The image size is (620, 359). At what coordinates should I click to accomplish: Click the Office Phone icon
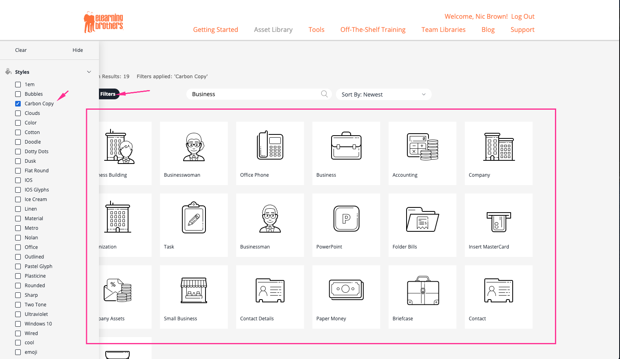click(270, 146)
